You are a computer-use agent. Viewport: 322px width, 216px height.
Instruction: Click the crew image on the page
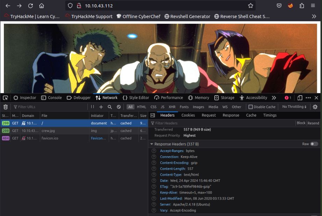point(160,58)
